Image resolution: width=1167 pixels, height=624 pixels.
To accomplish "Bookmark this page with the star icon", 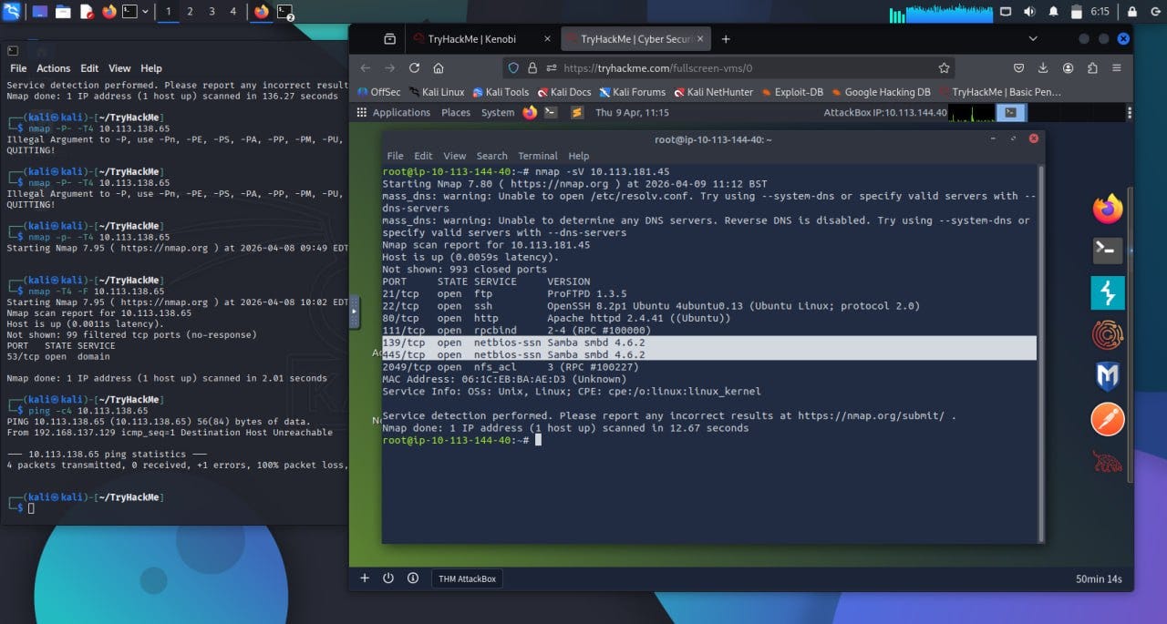I will pos(944,68).
